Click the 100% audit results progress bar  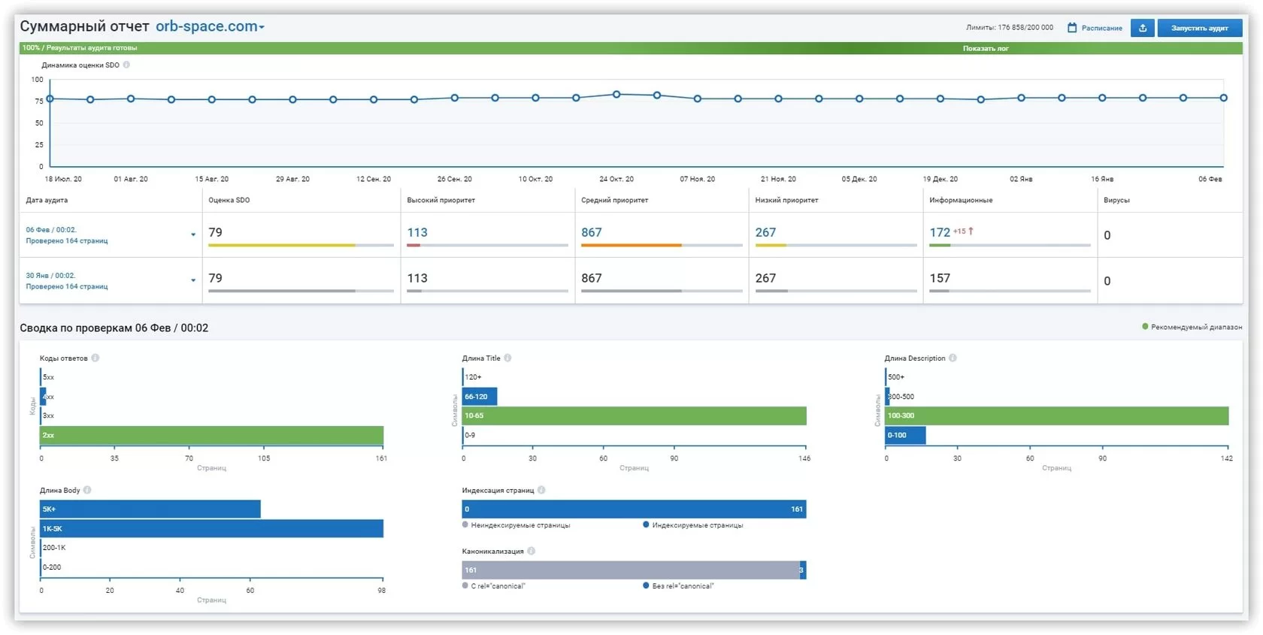[631, 48]
